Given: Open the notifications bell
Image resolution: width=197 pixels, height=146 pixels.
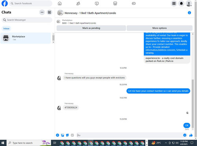Looking at the screenshot, I should tap(181, 4).
